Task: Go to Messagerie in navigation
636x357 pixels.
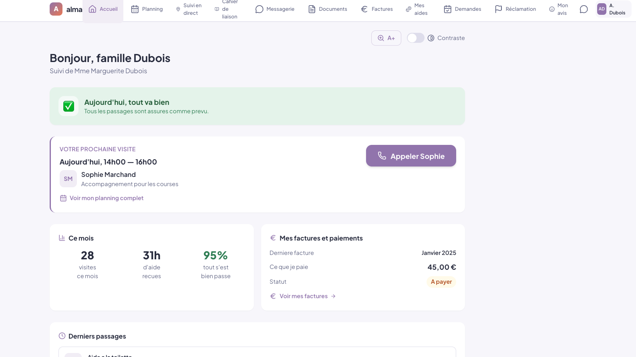Action: pos(275,9)
